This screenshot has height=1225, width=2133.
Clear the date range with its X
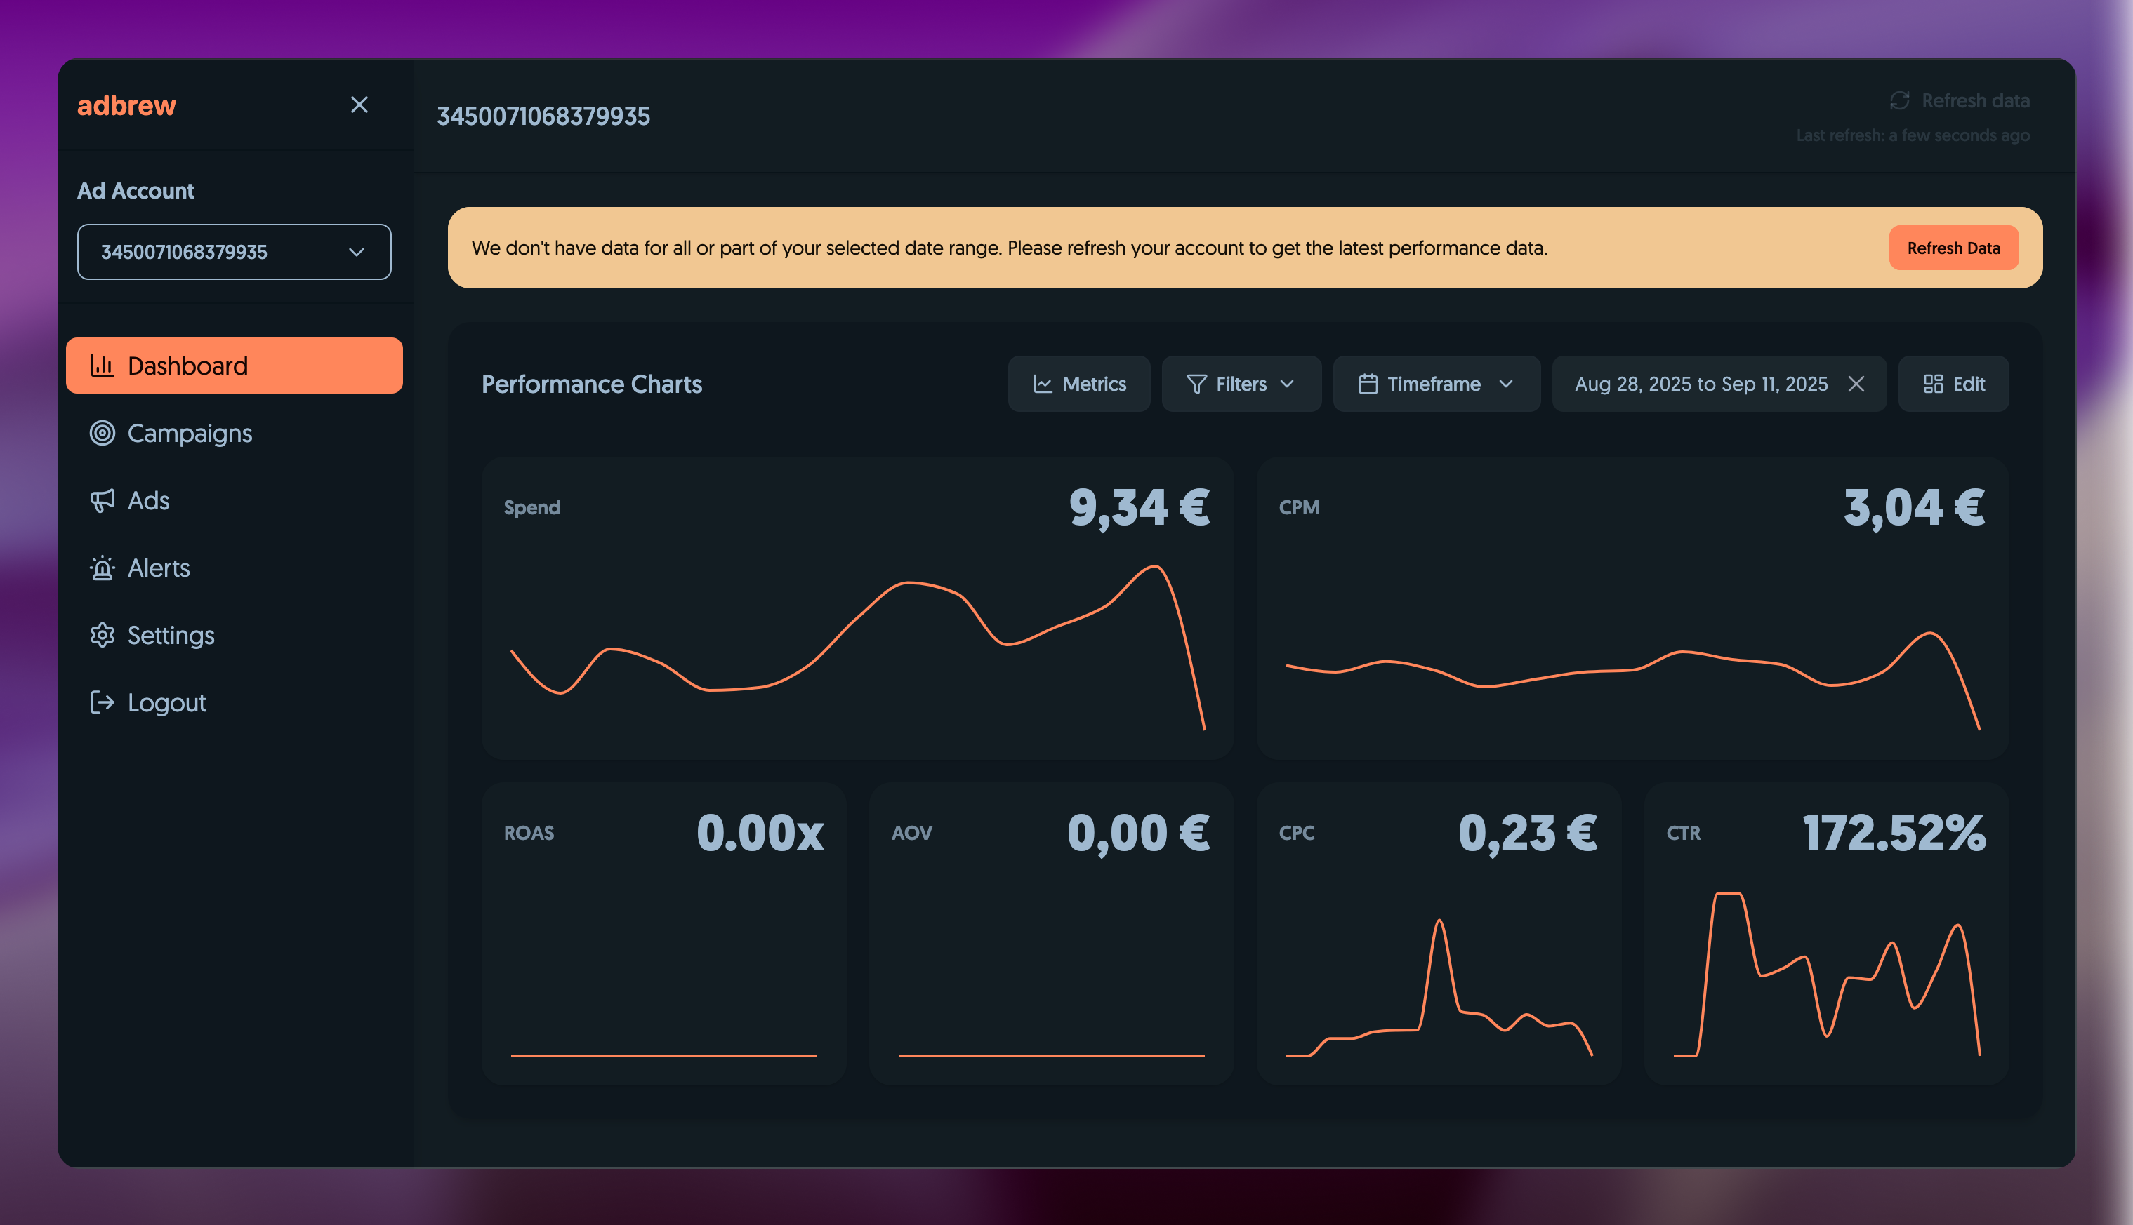point(1855,384)
